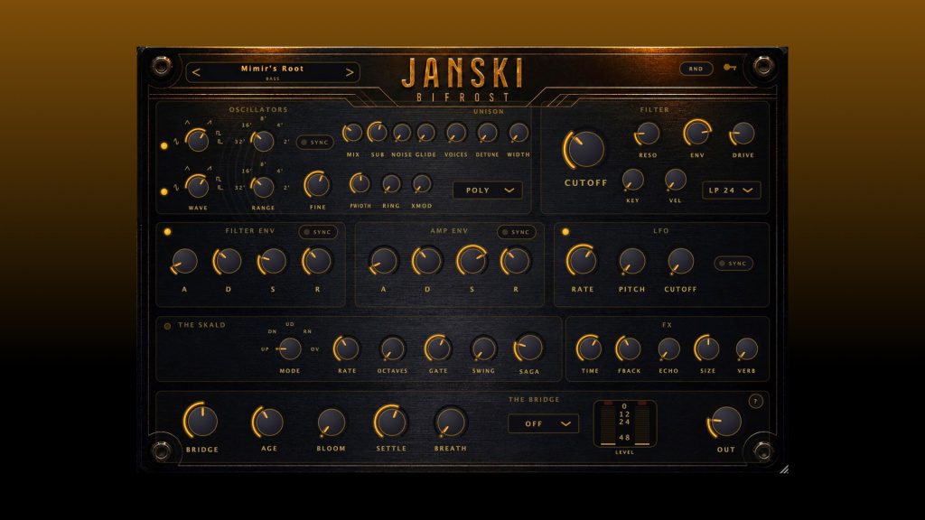Click the key license icon

730,68
